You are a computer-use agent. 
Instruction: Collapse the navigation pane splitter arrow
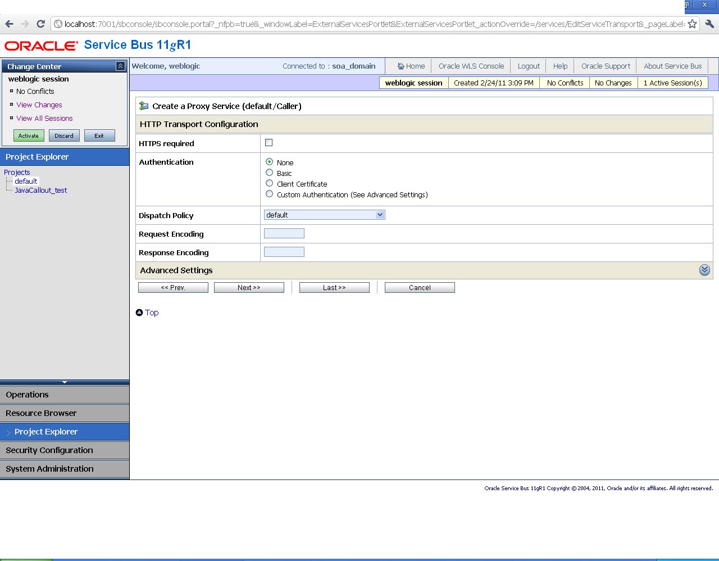(x=65, y=382)
